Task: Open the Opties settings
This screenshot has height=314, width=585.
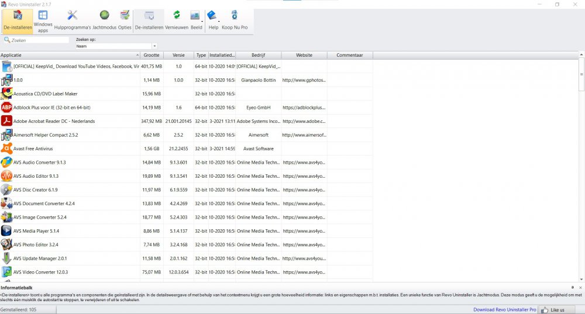Action: click(125, 20)
